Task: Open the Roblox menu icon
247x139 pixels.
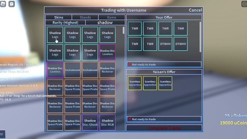Action: [3, 4]
